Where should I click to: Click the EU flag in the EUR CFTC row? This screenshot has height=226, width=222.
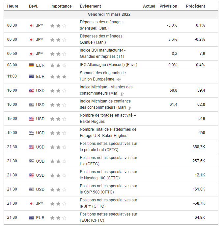point(31,217)
